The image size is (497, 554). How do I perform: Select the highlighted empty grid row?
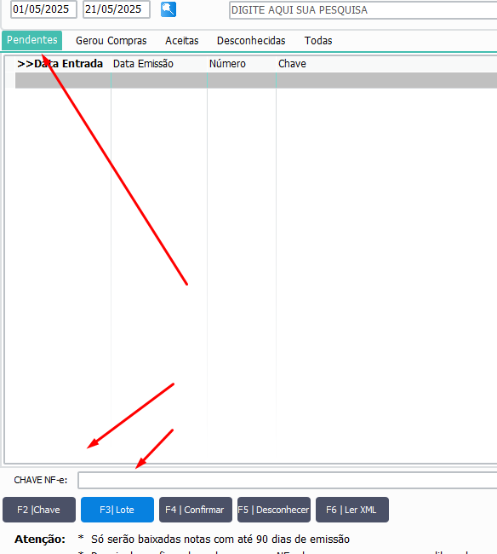coord(256,80)
